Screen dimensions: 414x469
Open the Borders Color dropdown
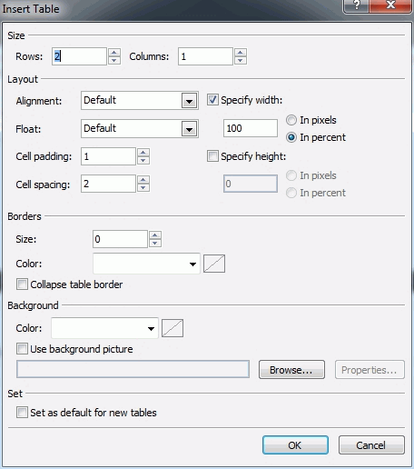point(146,264)
